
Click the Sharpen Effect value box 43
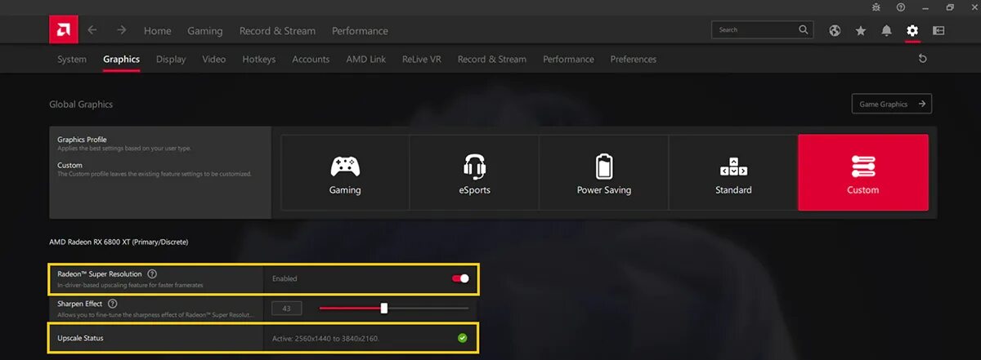[x=287, y=308]
